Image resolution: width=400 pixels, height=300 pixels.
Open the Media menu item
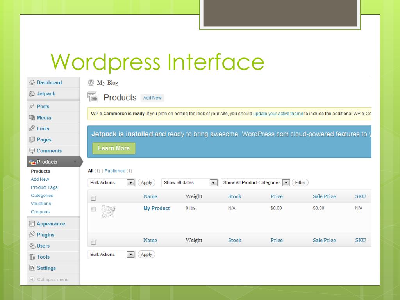44,118
